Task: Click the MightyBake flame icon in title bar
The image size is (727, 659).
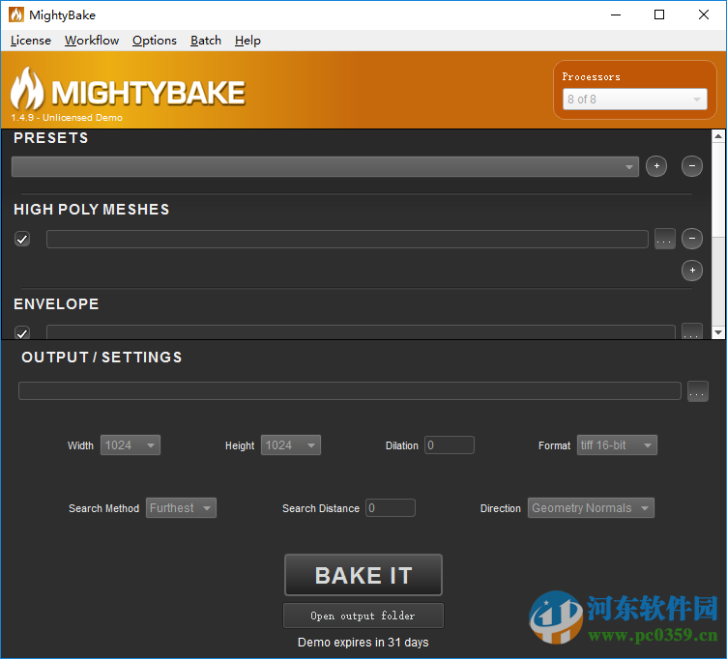Action: coord(16,14)
